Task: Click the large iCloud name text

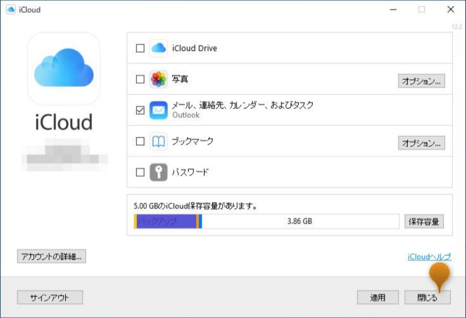Action: coord(64,122)
